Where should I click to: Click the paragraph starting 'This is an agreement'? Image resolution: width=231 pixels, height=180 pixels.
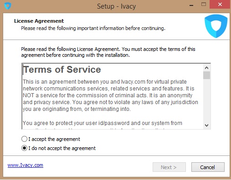[x=110, y=95]
